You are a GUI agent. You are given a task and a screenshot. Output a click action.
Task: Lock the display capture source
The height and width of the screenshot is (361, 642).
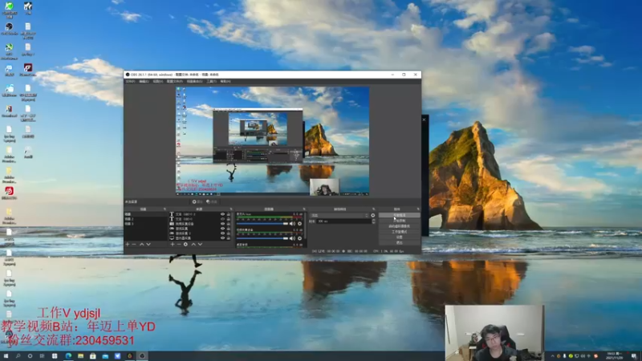tap(229, 238)
